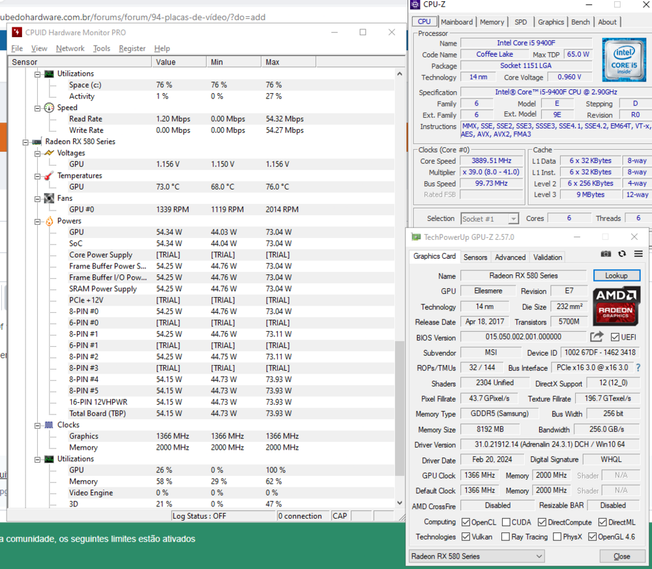
Task: Click lower Utilizations graph icon under Clocks
Action: 49,459
